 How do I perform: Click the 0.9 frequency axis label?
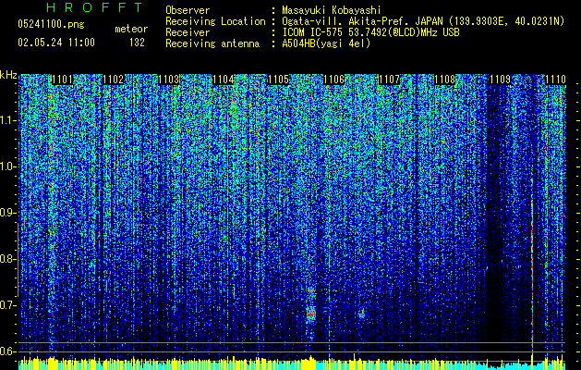coord(7,213)
